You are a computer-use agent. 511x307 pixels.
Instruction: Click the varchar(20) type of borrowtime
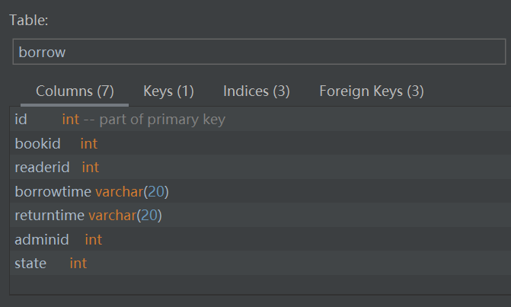tap(131, 191)
